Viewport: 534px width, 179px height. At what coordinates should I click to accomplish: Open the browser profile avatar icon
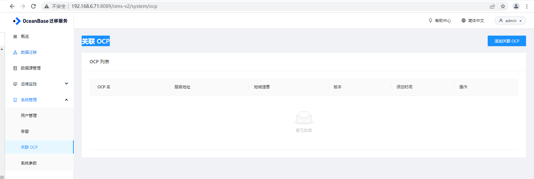[x=516, y=6]
